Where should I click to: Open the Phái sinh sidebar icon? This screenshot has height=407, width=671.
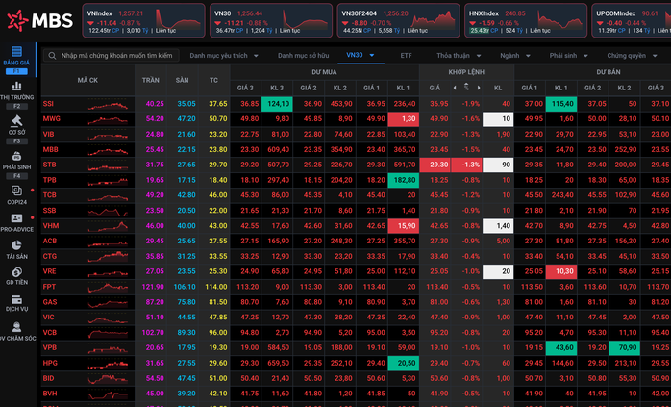coord(16,157)
